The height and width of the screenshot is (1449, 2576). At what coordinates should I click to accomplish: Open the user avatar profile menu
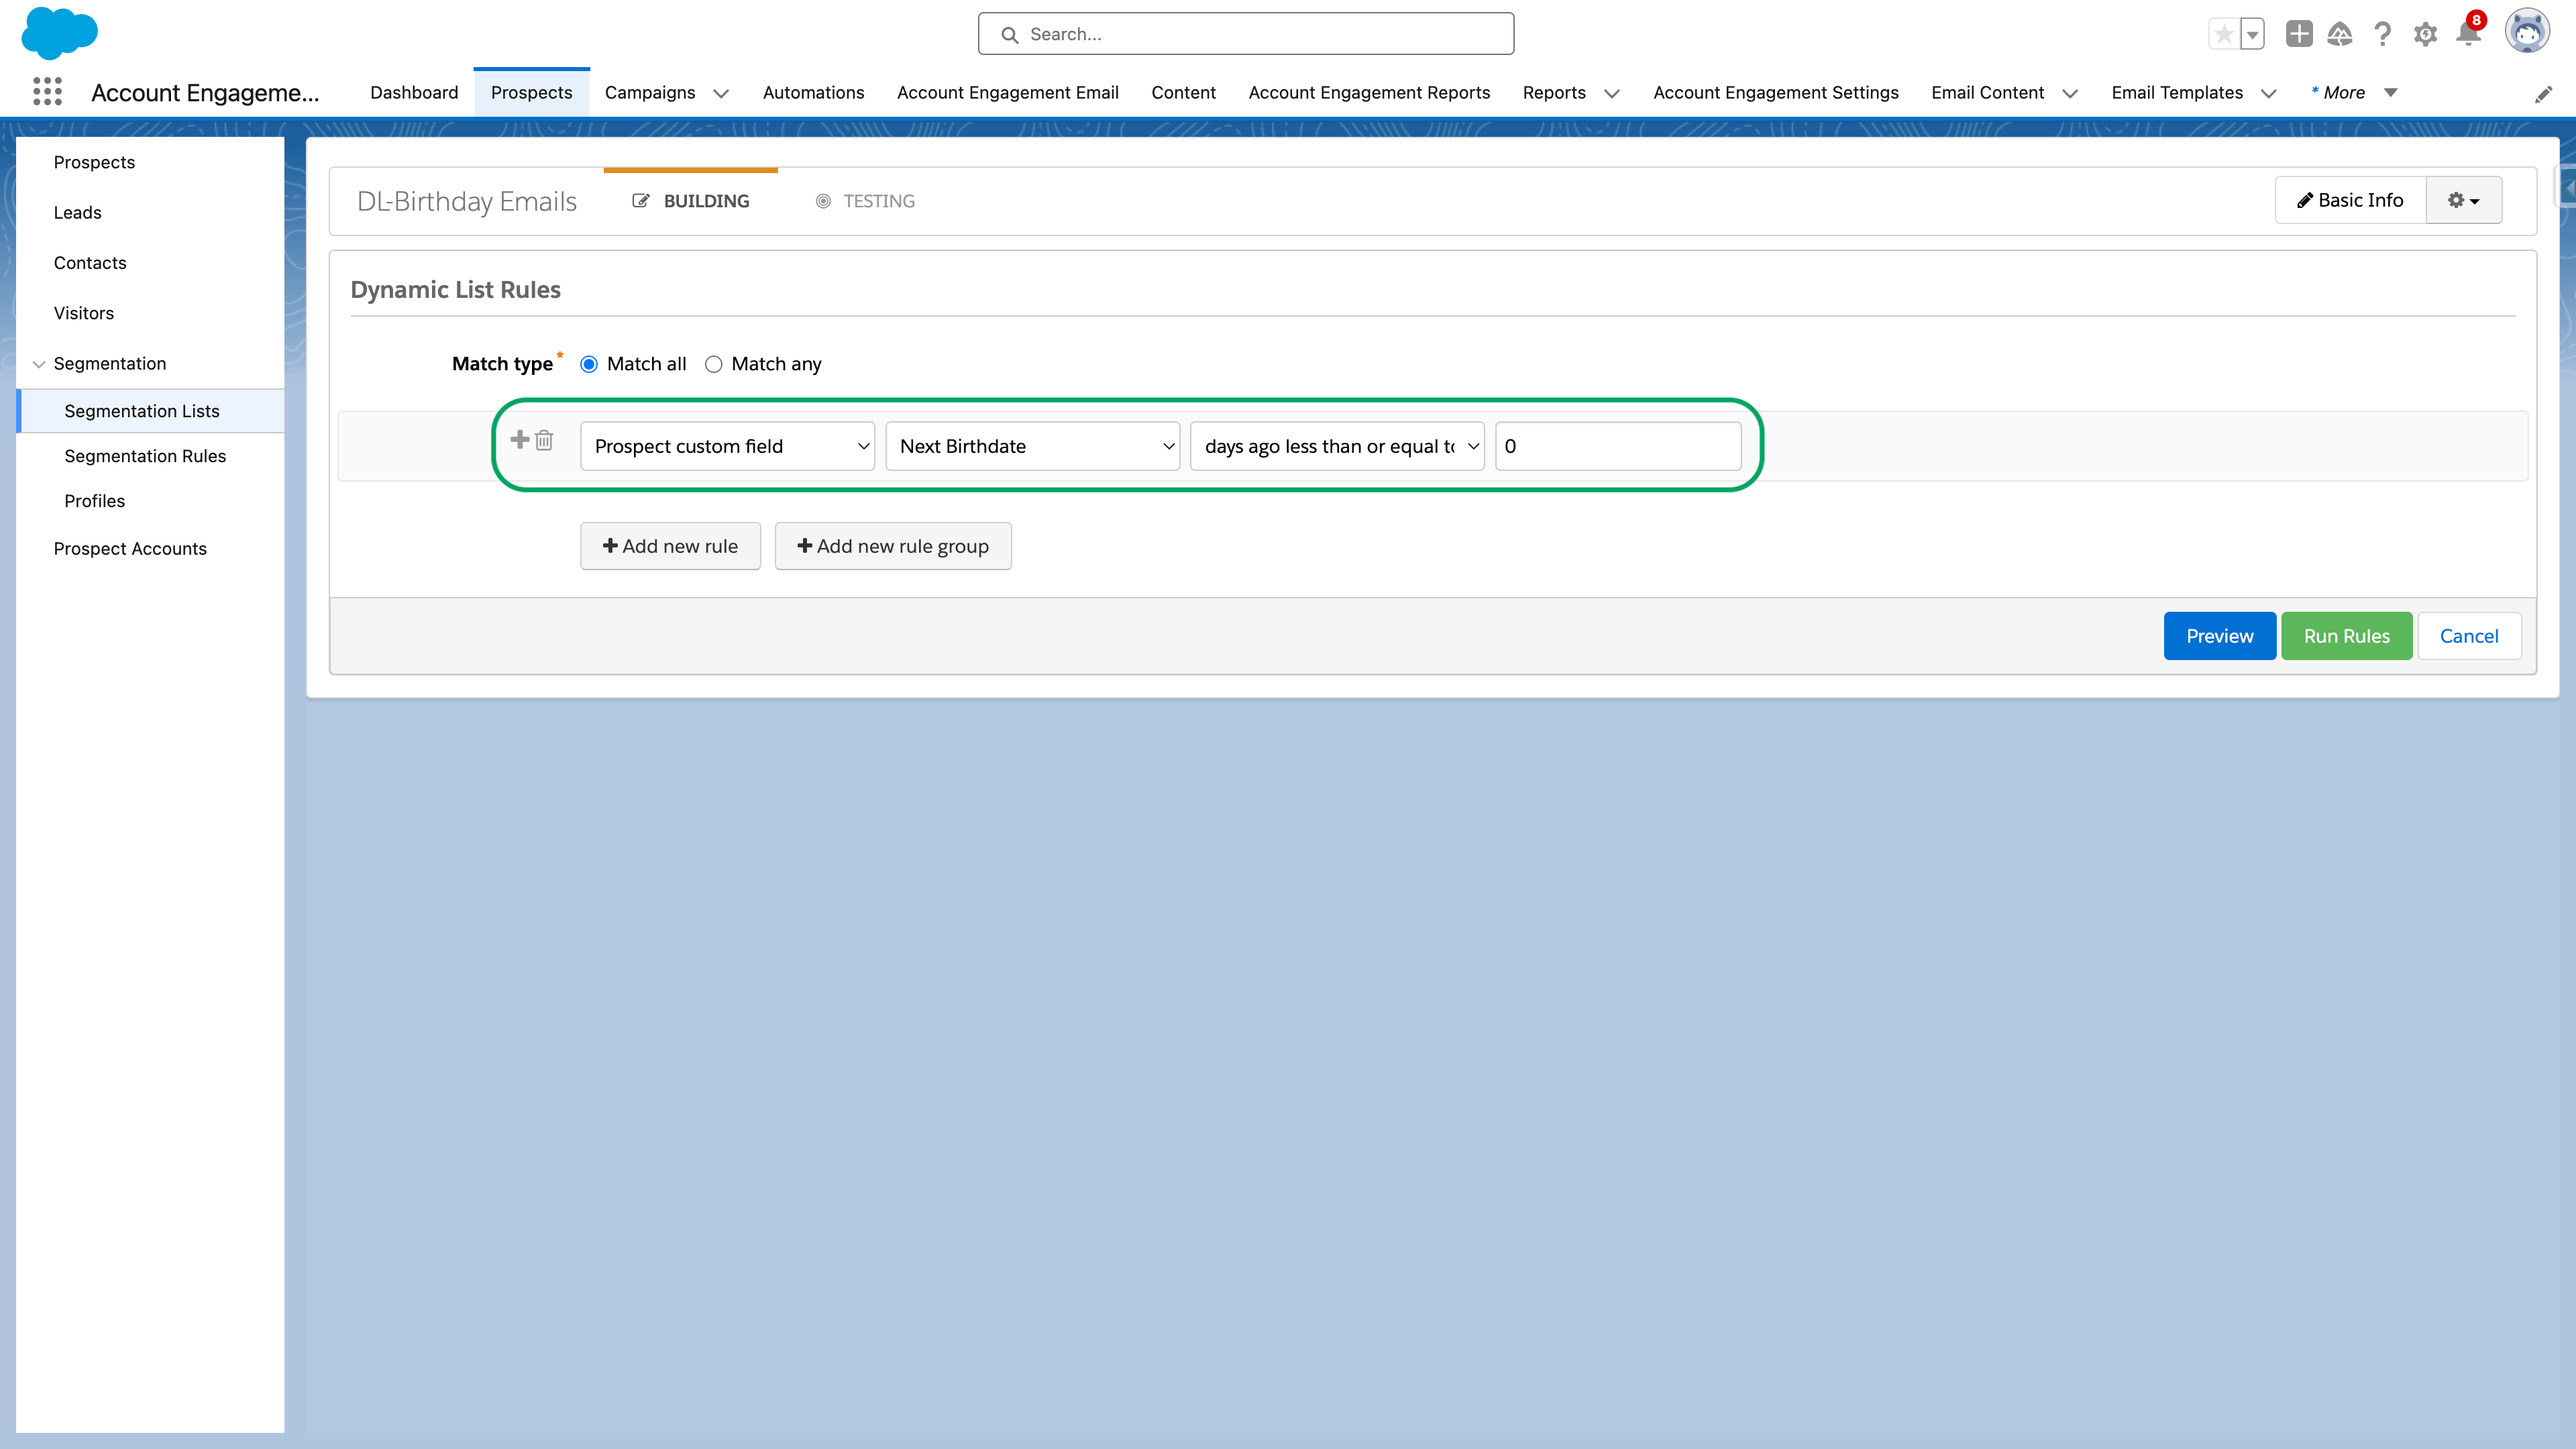pyautogui.click(x=2527, y=32)
